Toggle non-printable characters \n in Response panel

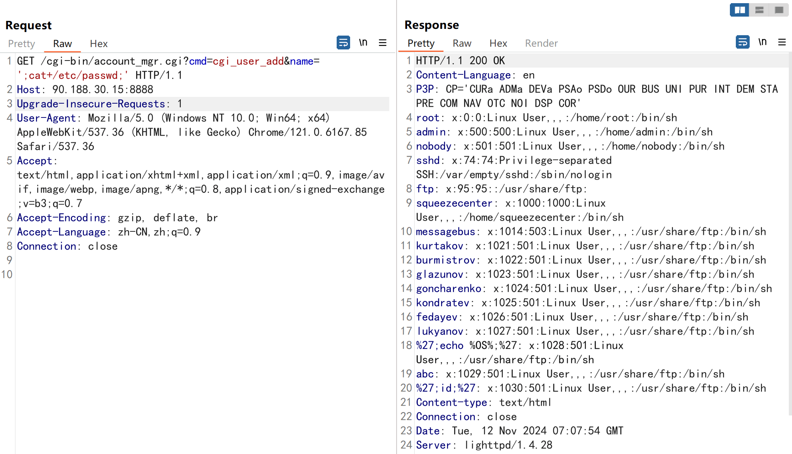click(x=762, y=42)
